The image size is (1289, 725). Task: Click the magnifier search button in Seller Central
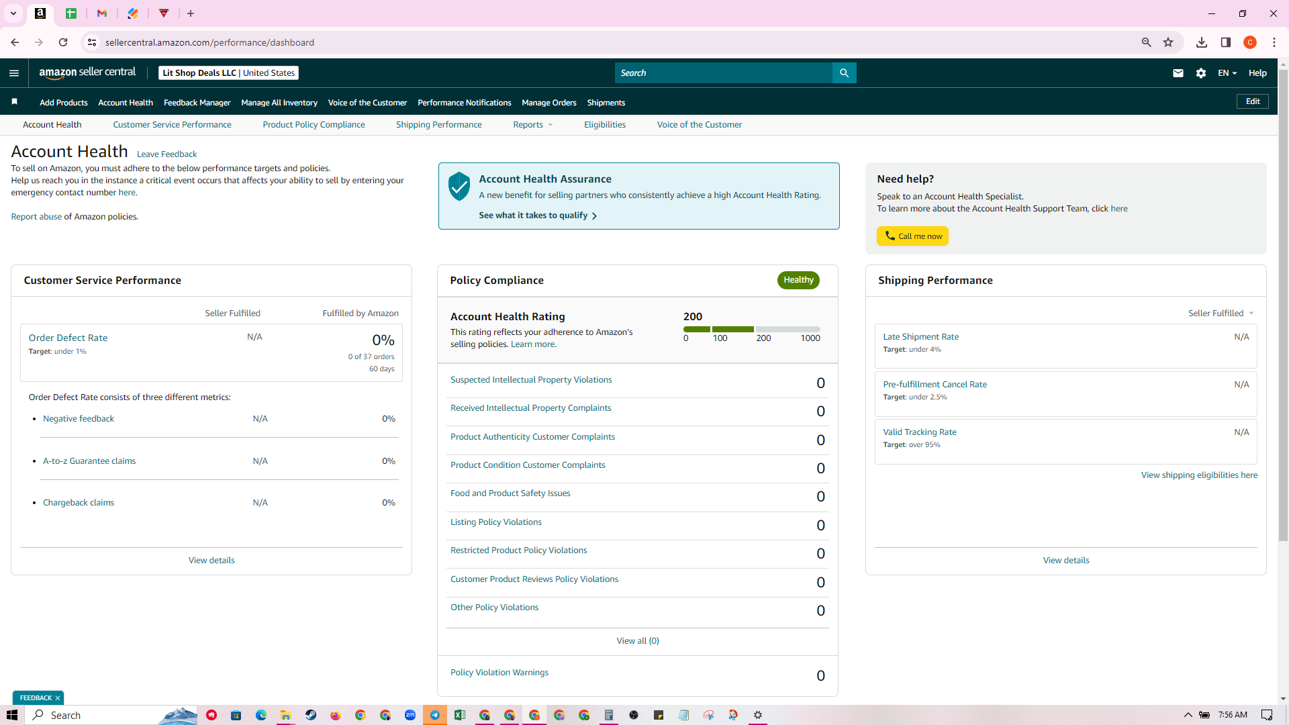[x=844, y=72]
